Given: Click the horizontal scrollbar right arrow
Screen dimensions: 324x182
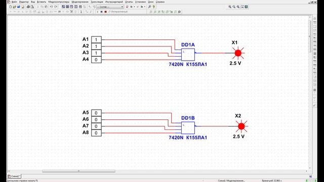Looking at the screenshot, I should [x=306, y=171].
